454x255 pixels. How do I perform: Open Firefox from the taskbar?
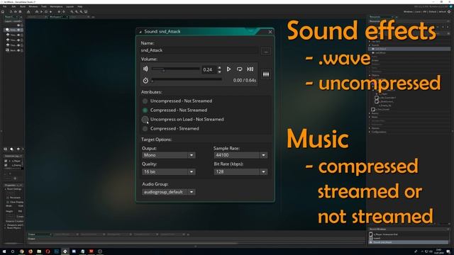[31, 251]
